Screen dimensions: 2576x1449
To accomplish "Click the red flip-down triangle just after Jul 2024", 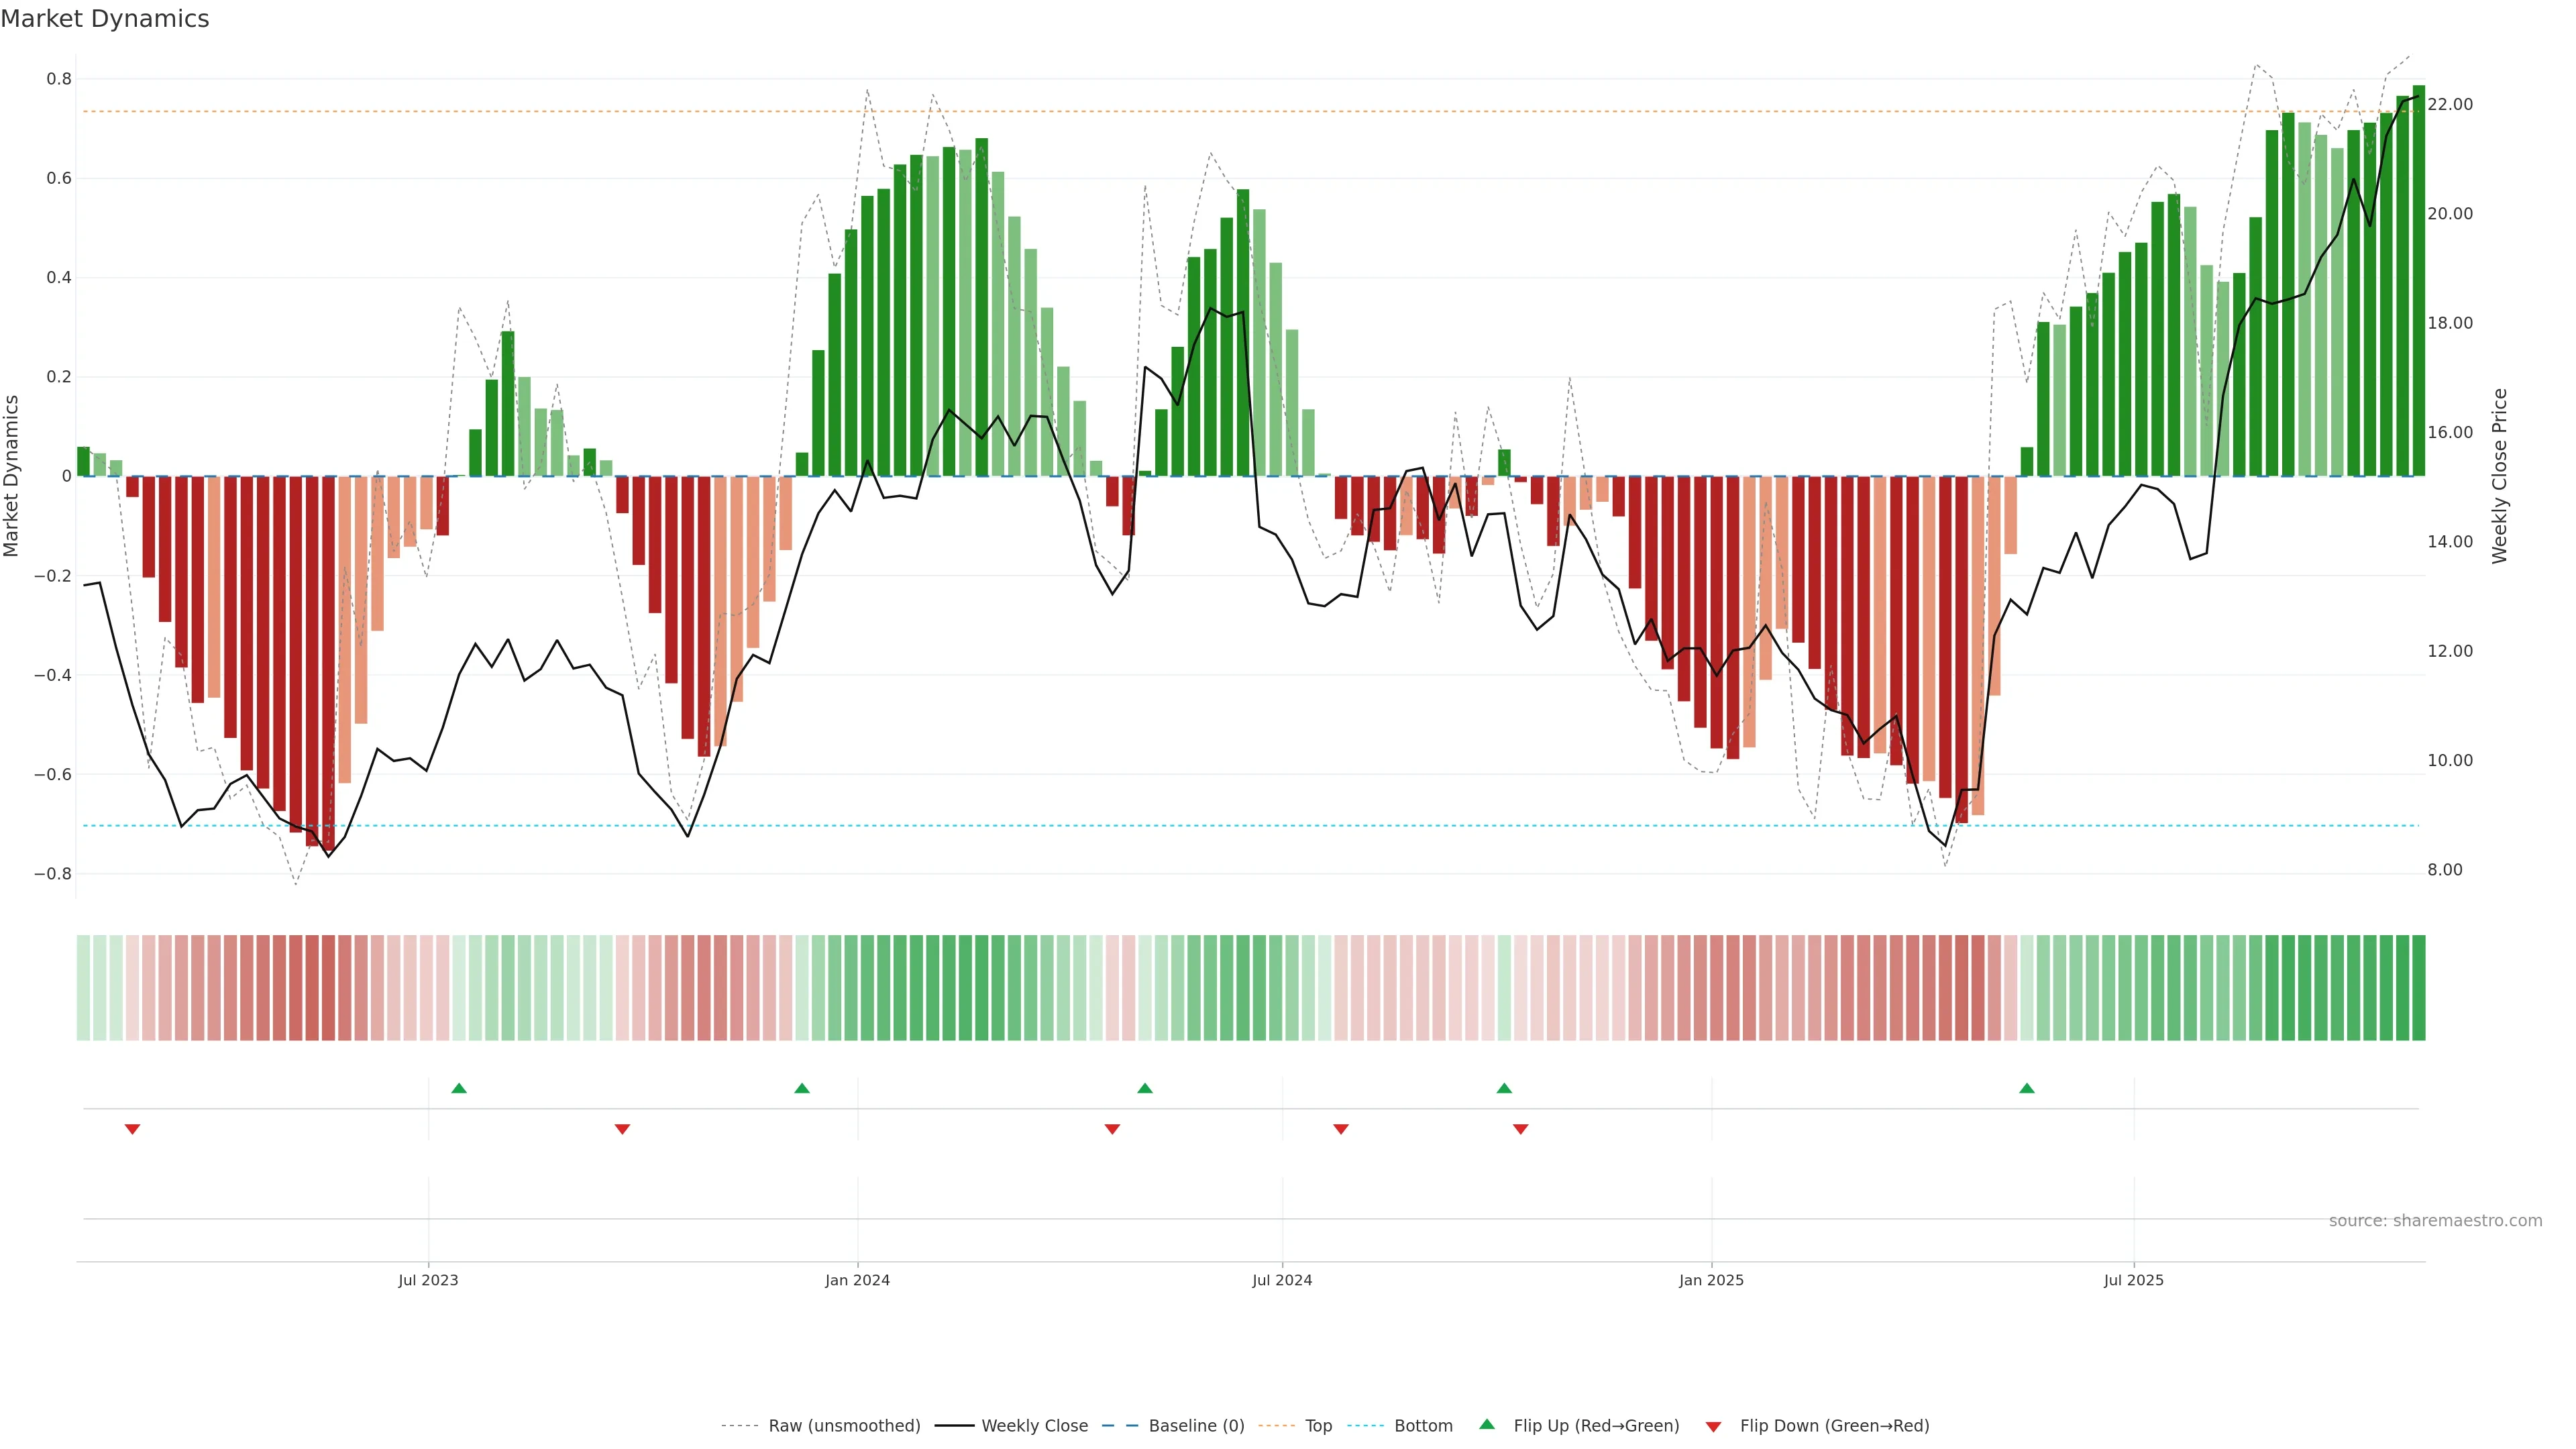I will pos(1341,1129).
